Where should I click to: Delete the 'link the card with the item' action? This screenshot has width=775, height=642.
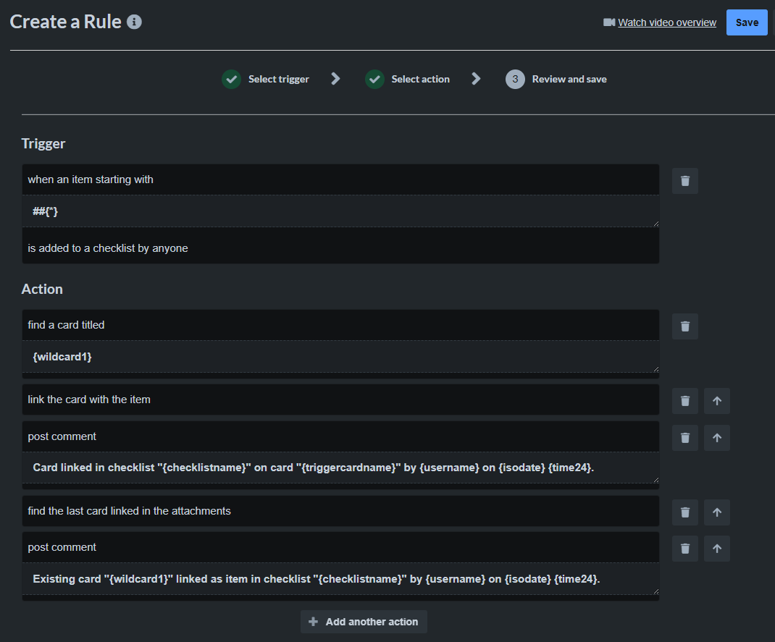click(x=685, y=401)
